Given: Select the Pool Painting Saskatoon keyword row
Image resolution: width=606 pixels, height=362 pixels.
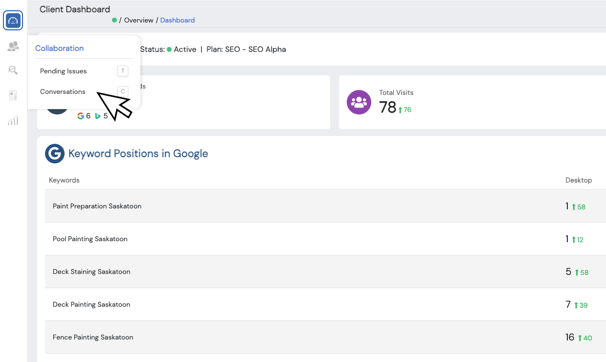Looking at the screenshot, I should (90, 239).
